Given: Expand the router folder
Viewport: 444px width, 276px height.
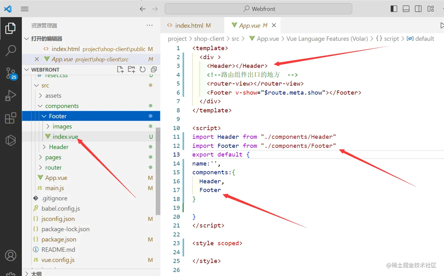Looking at the screenshot, I should coord(40,167).
